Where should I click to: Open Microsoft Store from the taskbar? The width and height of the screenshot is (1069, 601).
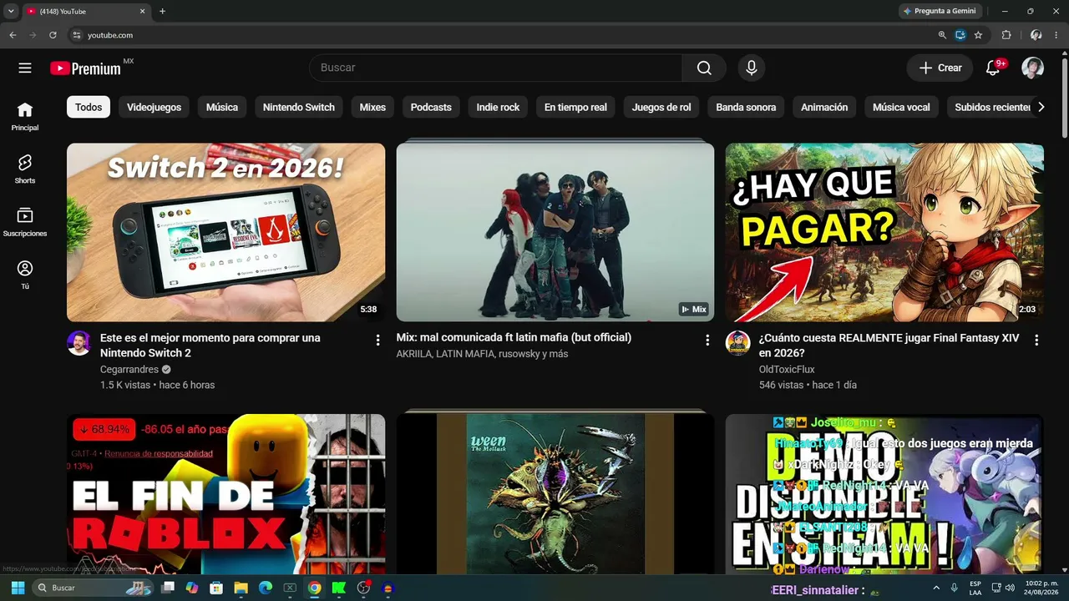coord(216,588)
